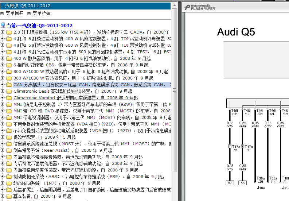
Task: Expand the 400 W 散热器风扇 folder node
Action: 2,58
